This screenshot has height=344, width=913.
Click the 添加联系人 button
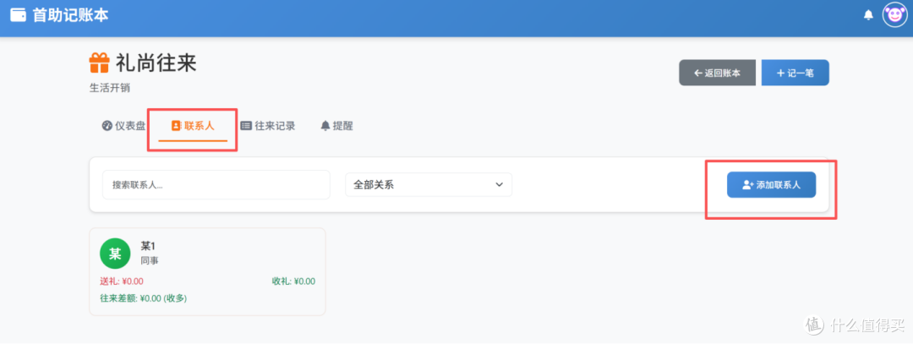point(772,185)
